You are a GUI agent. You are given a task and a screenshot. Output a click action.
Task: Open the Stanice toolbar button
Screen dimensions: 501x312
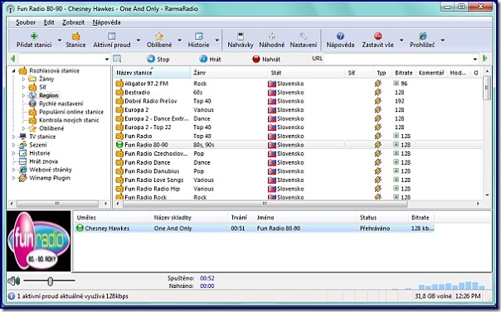[75, 41]
